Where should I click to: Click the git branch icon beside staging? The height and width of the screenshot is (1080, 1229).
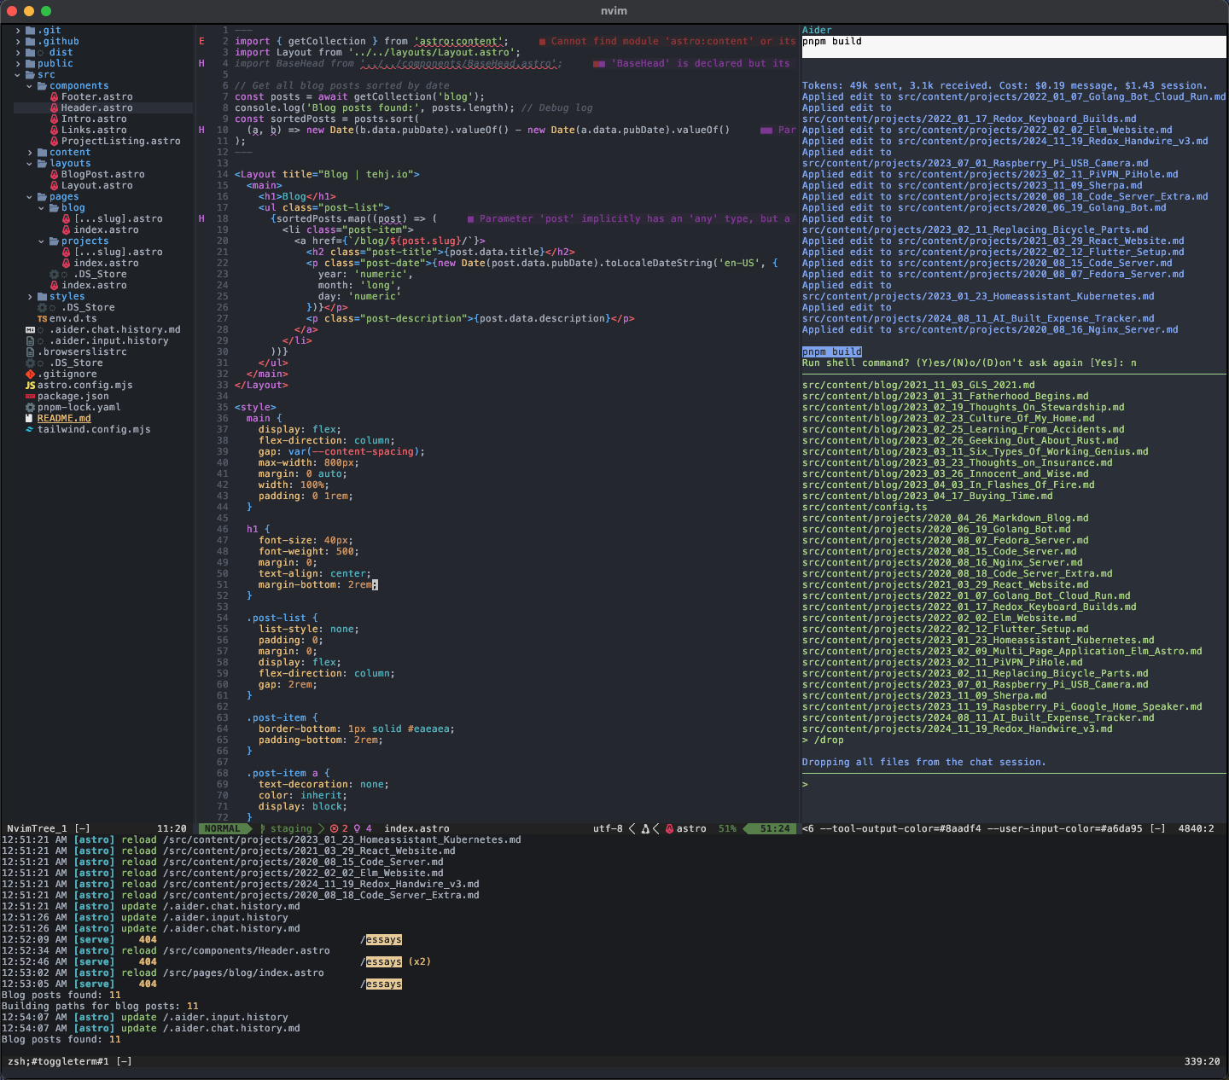(x=264, y=827)
